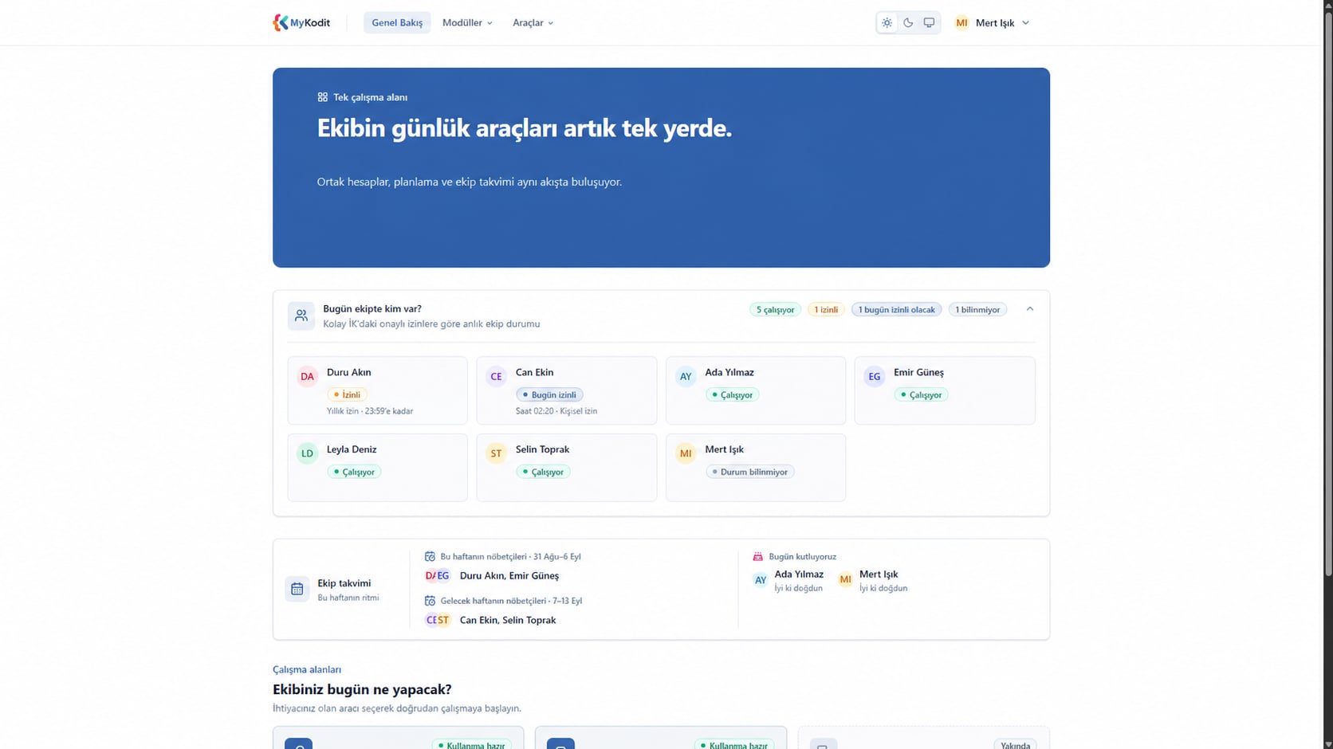Open the Genel Bakış tab

[397, 22]
